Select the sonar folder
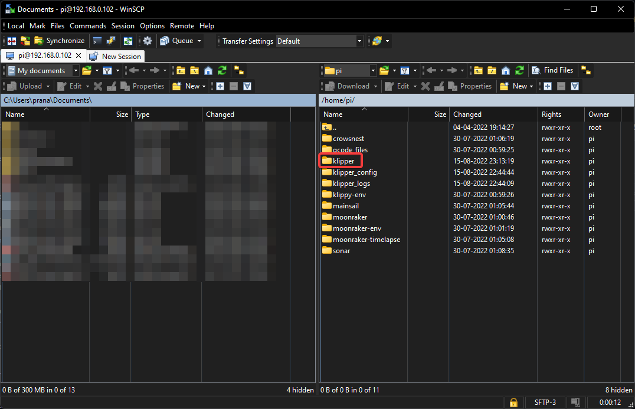This screenshot has width=635, height=409. pos(336,251)
